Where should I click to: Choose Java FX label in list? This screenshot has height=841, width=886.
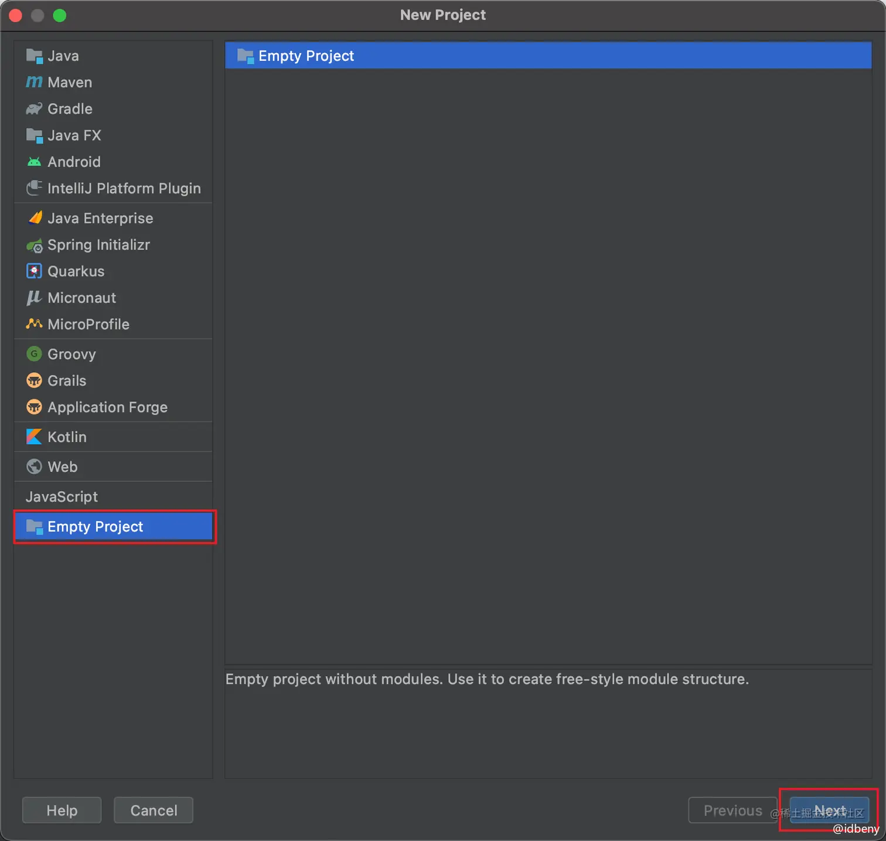74,136
